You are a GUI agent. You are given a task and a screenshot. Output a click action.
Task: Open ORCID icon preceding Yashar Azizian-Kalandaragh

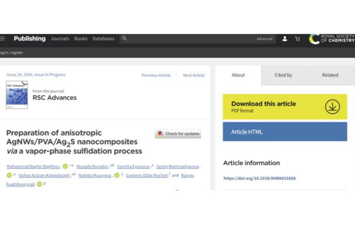tap(9, 175)
